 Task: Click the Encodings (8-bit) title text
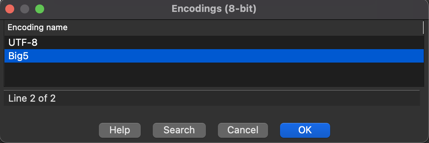(x=214, y=9)
